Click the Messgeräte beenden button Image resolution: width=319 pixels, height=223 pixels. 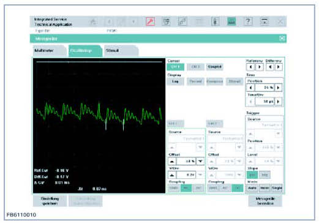click(265, 201)
